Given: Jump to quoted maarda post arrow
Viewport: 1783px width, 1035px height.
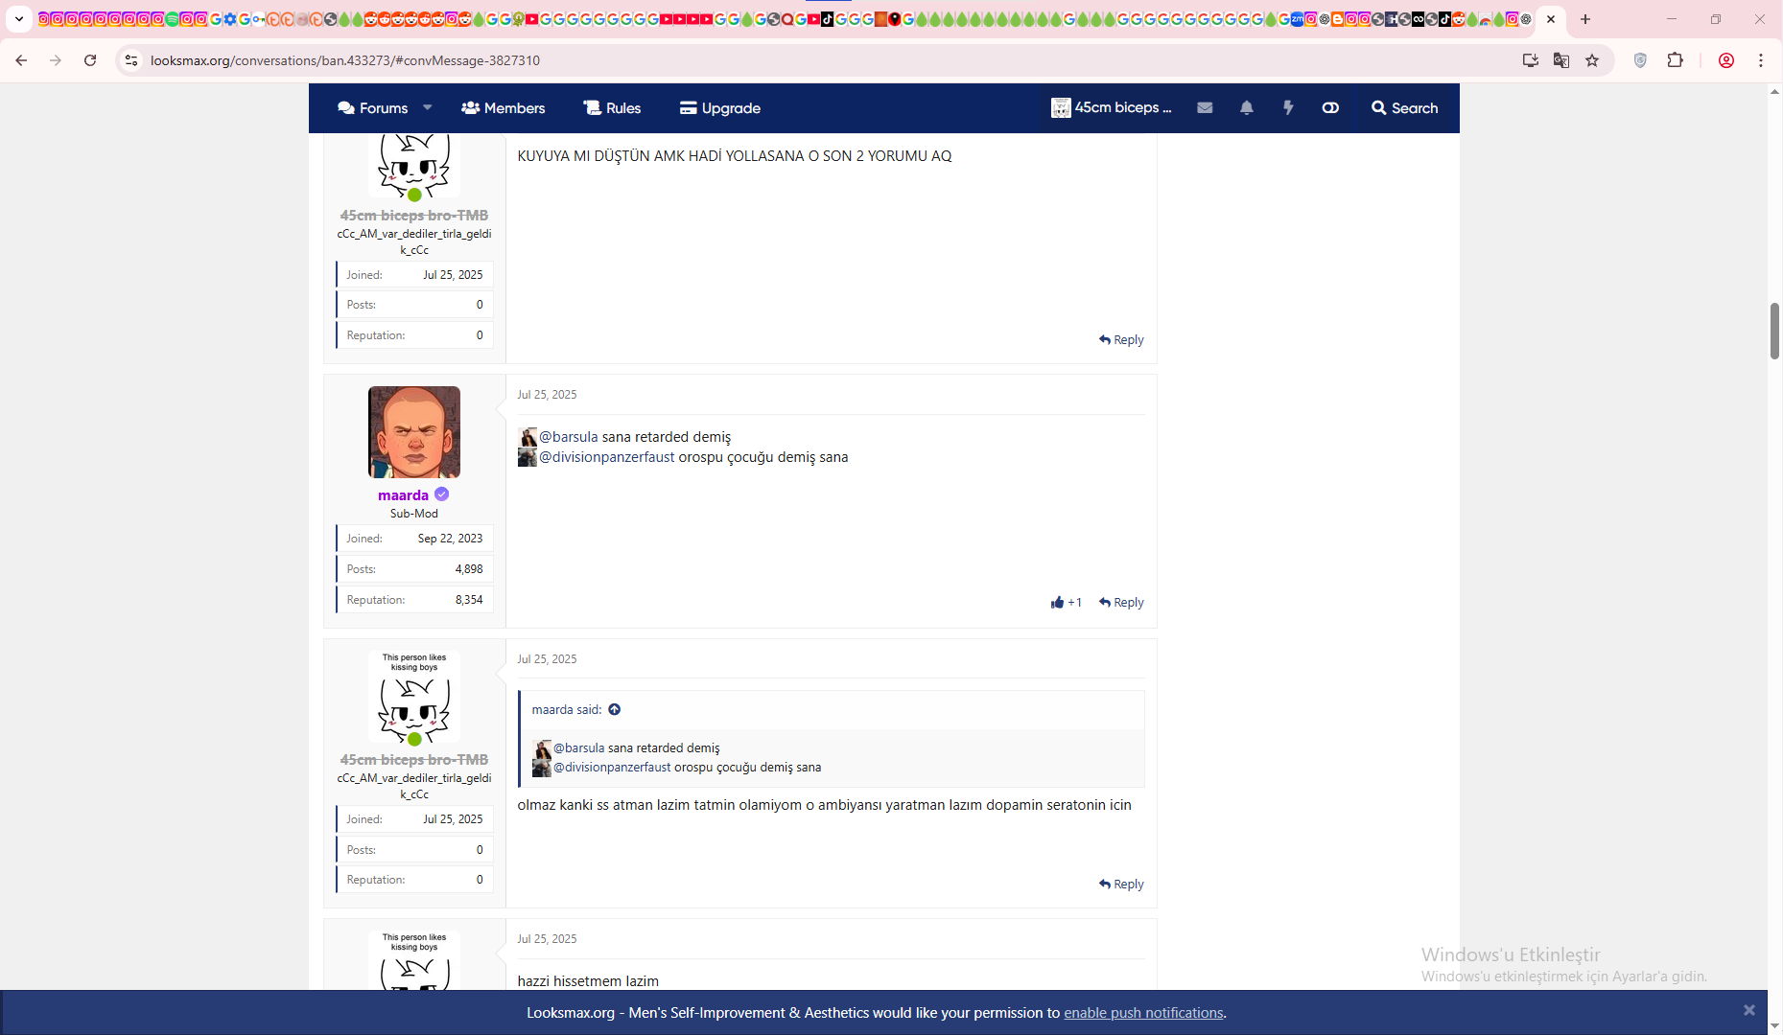Looking at the screenshot, I should click(x=615, y=710).
